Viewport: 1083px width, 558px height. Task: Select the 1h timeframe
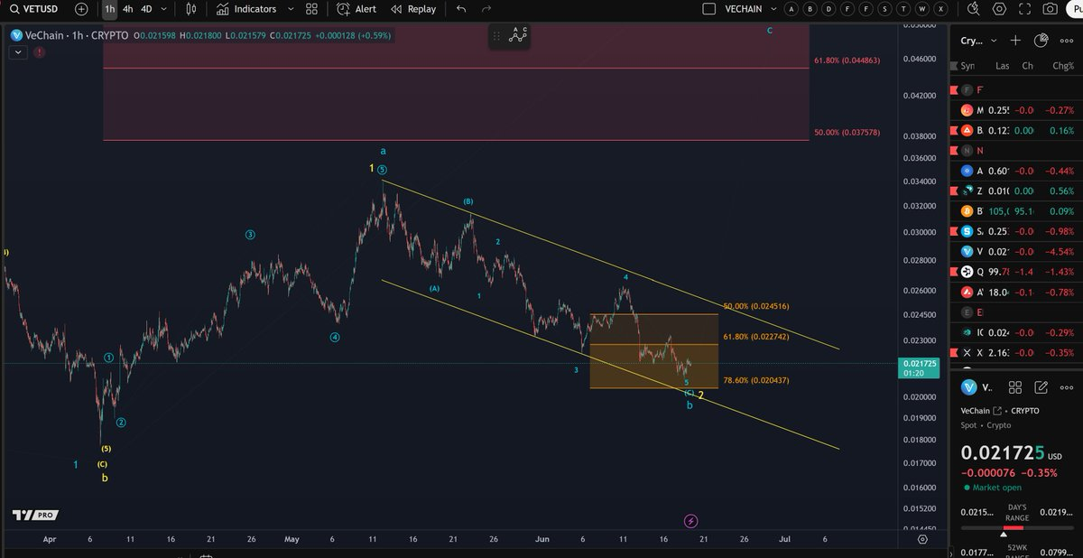click(110, 9)
